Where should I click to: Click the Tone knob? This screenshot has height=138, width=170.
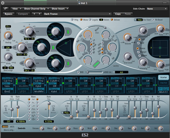coord(160,28)
